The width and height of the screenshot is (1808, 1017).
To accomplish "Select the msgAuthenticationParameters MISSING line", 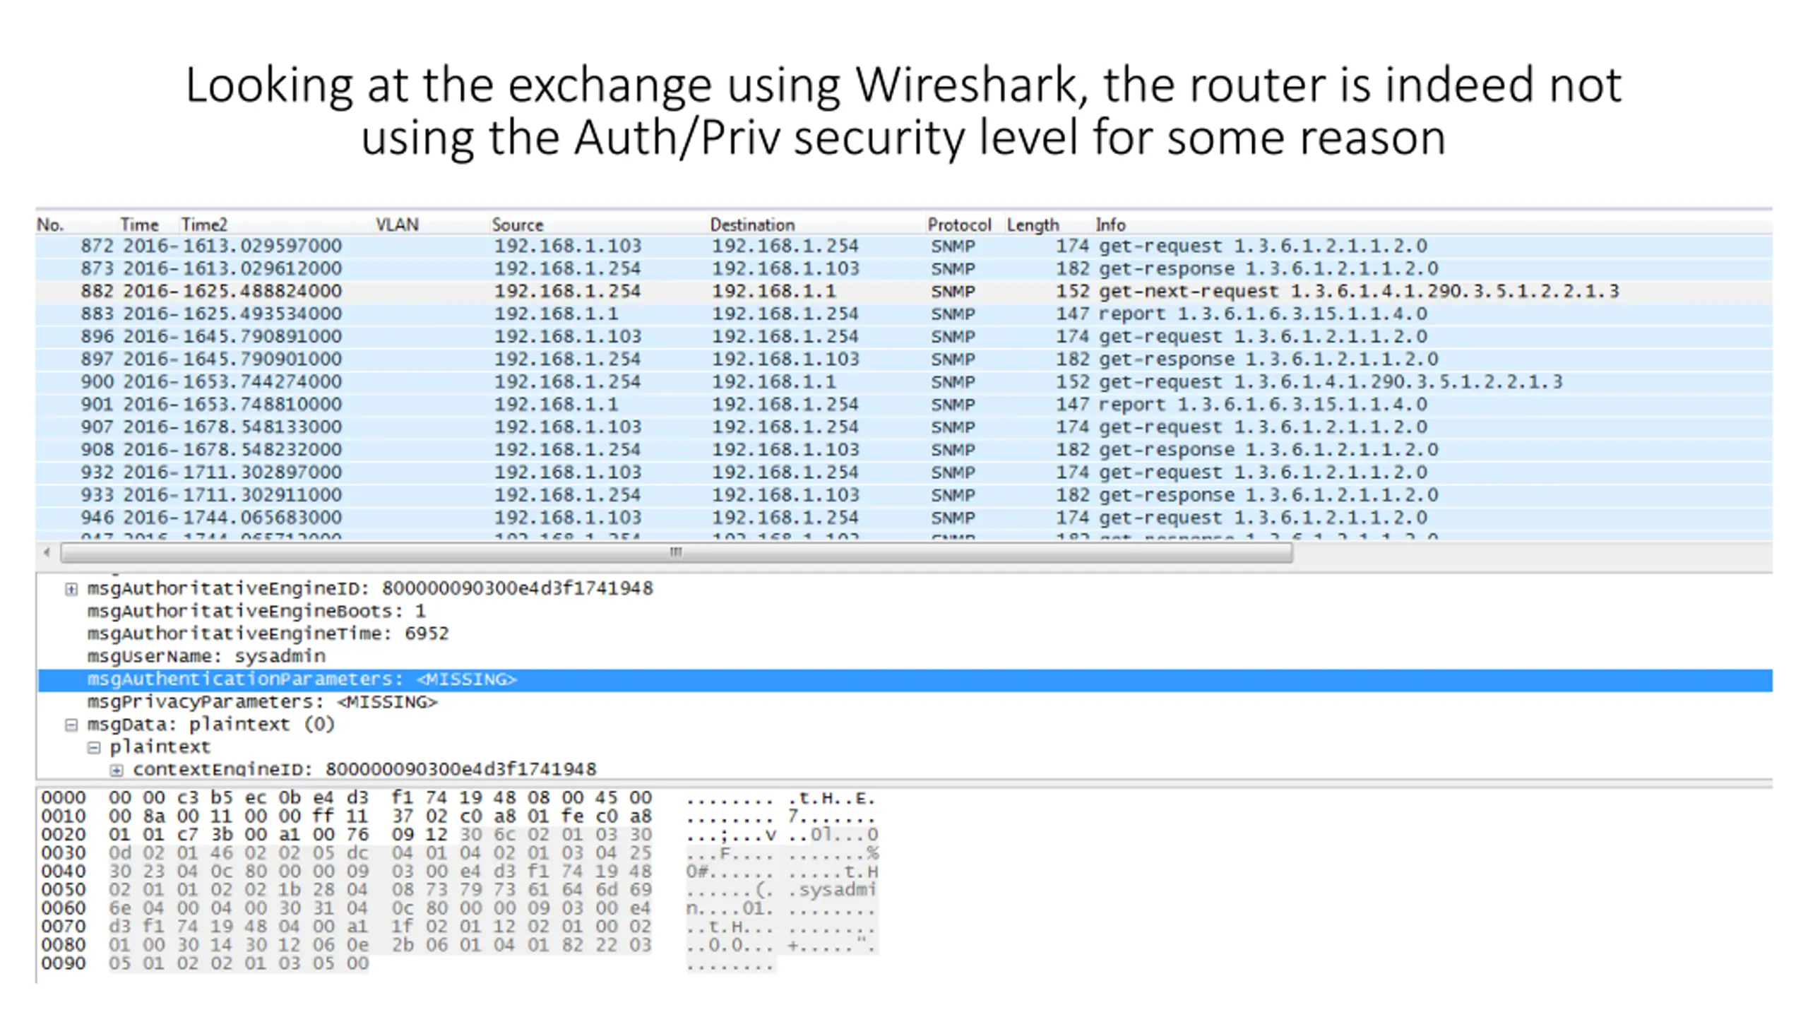I will pos(905,680).
